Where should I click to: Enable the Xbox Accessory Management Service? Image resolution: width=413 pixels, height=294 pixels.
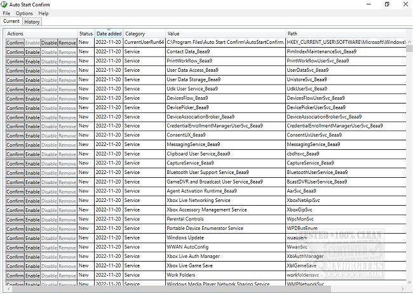32,210
